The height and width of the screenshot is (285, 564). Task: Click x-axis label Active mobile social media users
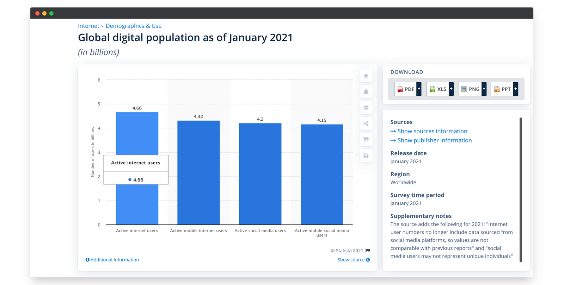322,233
